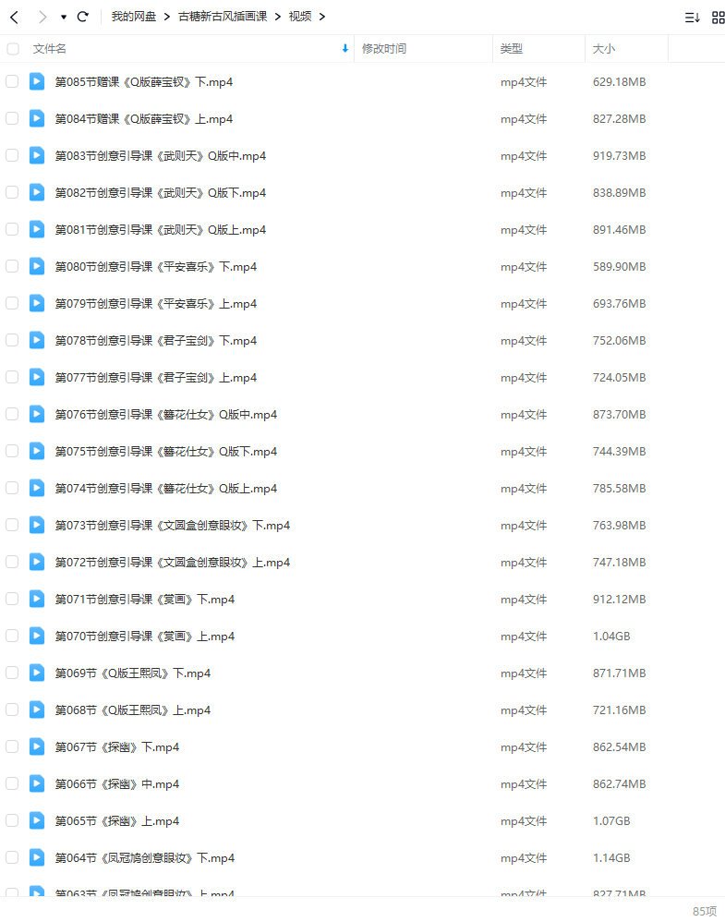This screenshot has height=922, width=725.
Task: Switch to grid view icon
Action: [x=718, y=17]
